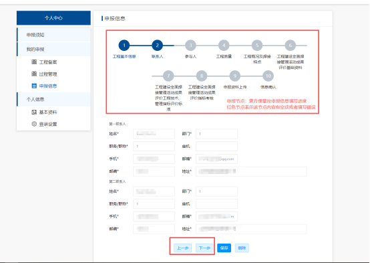The width and height of the screenshot is (370, 263).
Task: Click 邮箱 field of 第一联系人
Action: coord(216,159)
